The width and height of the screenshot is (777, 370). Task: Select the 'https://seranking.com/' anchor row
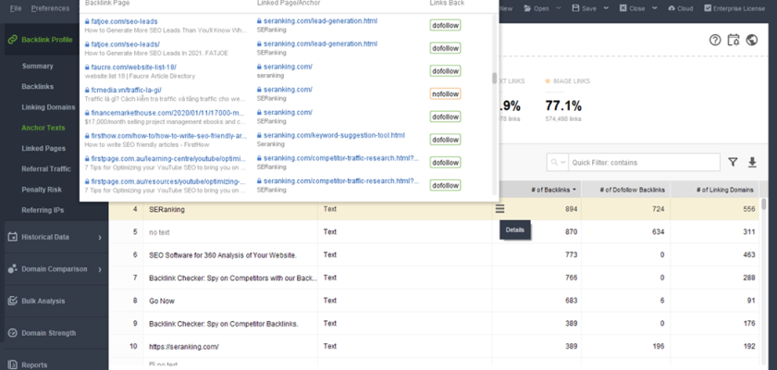(434, 346)
